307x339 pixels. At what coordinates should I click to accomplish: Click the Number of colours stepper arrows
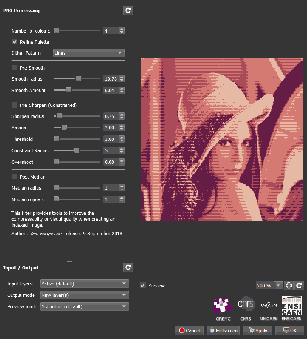pos(122,31)
